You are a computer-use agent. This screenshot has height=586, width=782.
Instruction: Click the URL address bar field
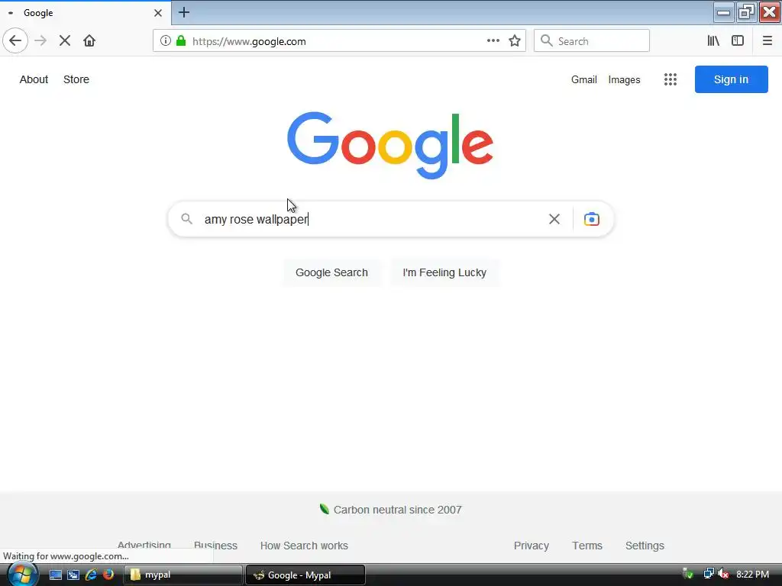coord(339,41)
